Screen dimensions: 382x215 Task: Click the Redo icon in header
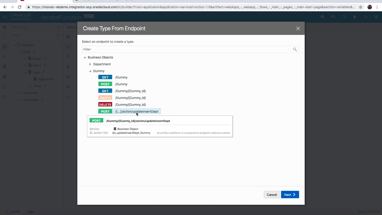coord(344,17)
